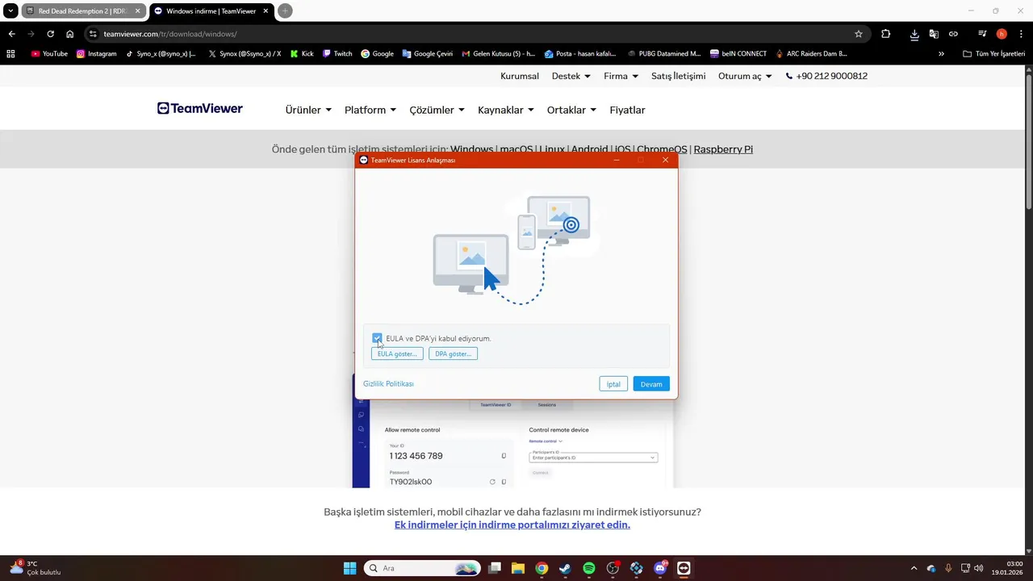The image size is (1033, 581).
Task: Open Discord from the taskbar
Action: (660, 568)
